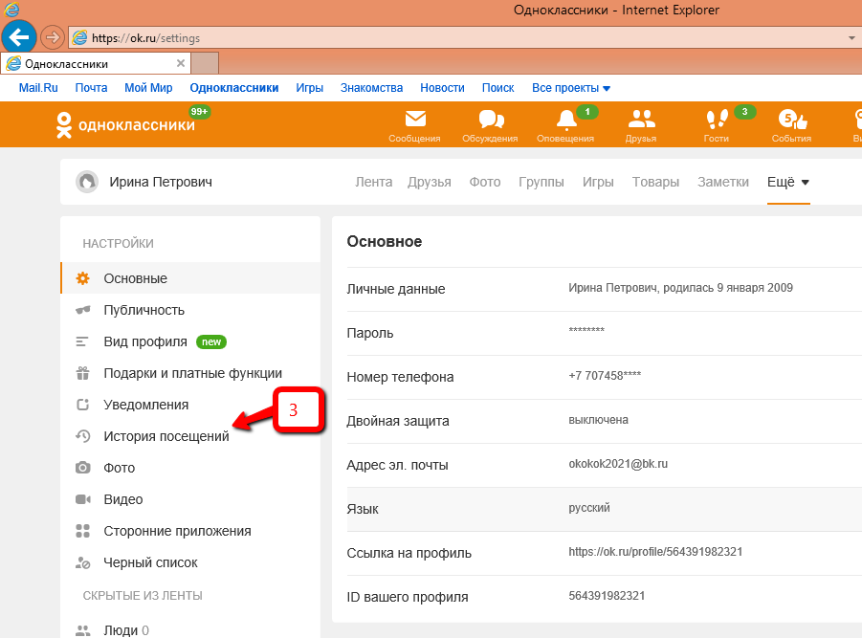Viewport: 862px width, 638px height.
Task: Open a new blank browser tab
Action: click(x=205, y=63)
